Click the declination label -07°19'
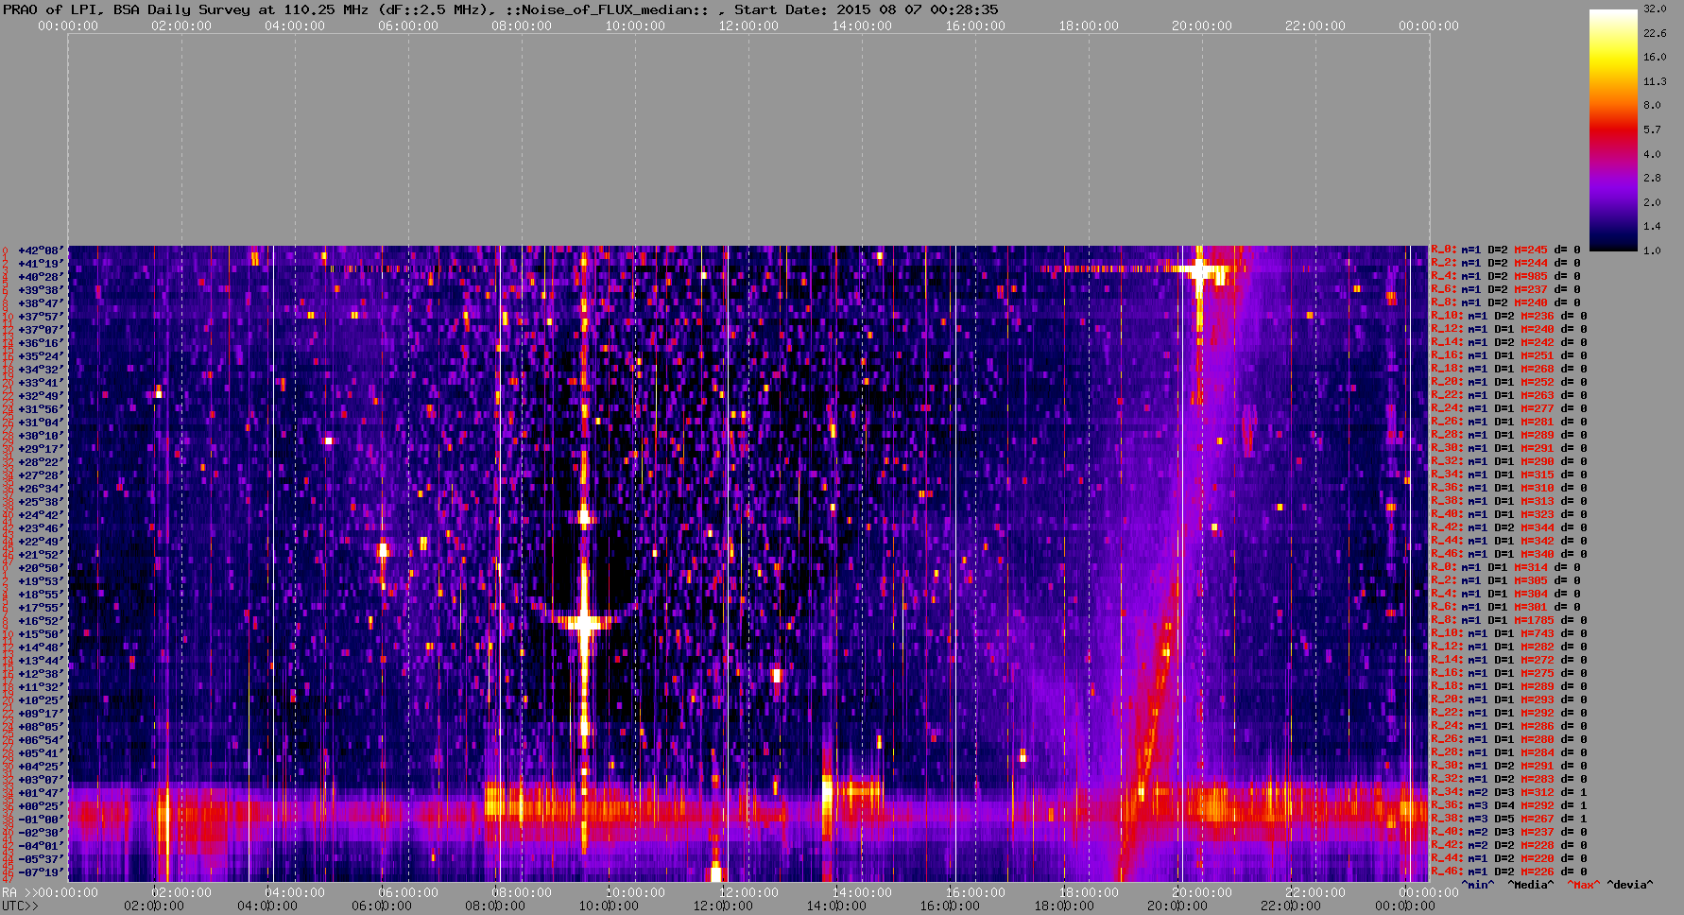The width and height of the screenshot is (1684, 915). click(x=41, y=872)
